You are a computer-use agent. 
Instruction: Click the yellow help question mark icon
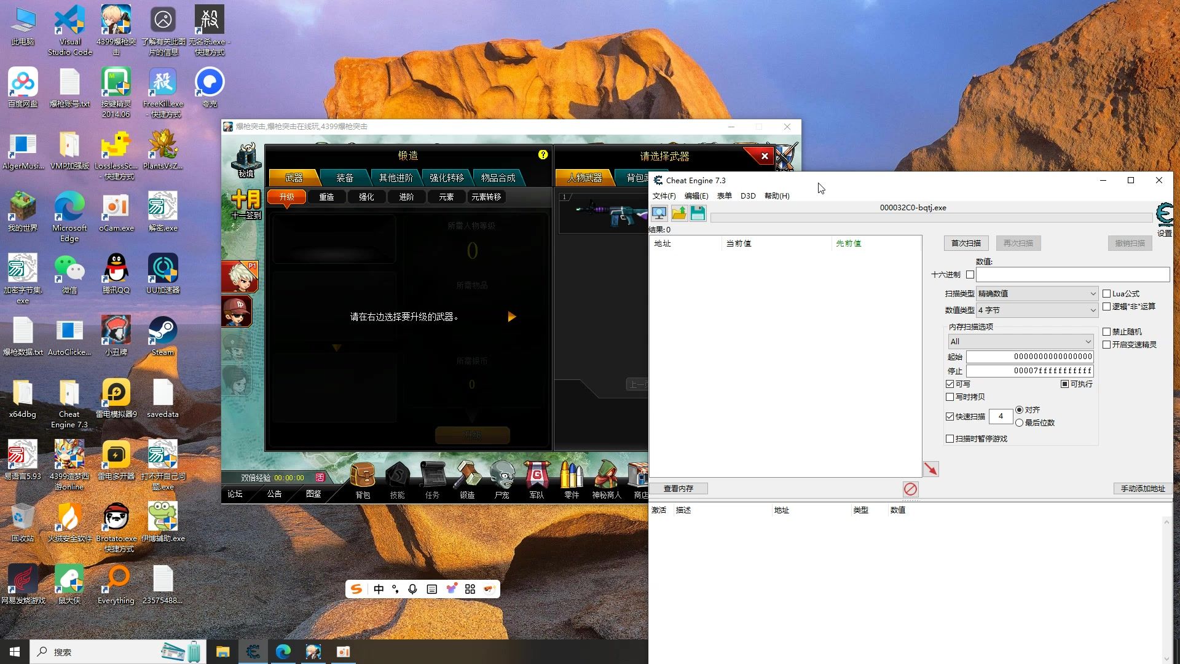point(543,155)
